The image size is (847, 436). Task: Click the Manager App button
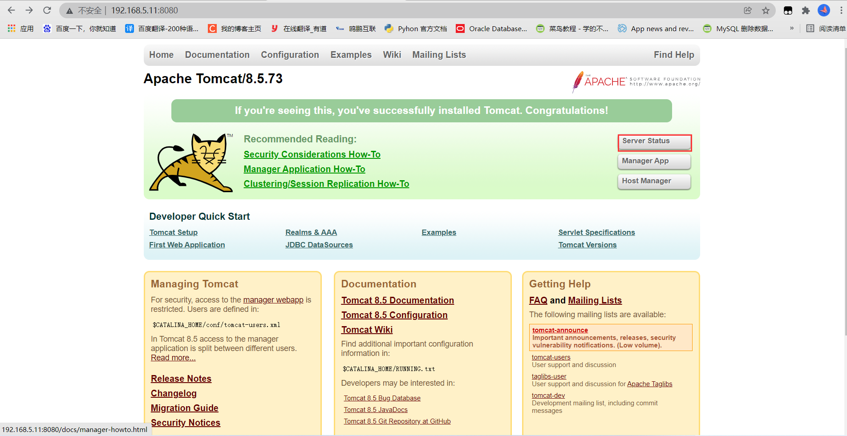point(654,161)
